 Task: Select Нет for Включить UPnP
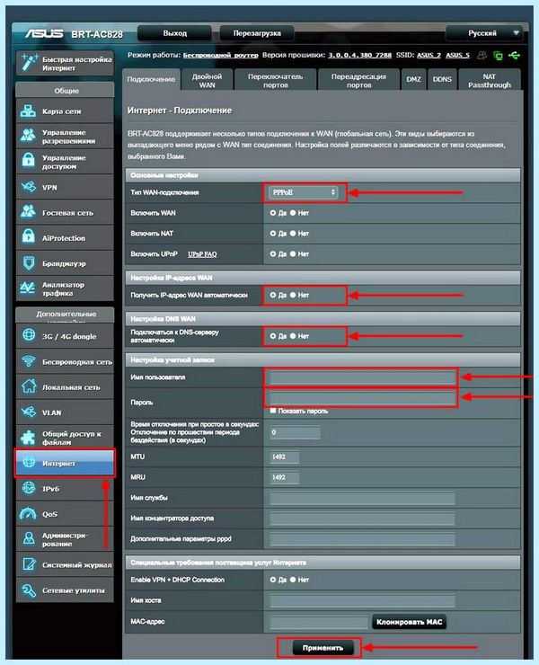click(x=293, y=253)
